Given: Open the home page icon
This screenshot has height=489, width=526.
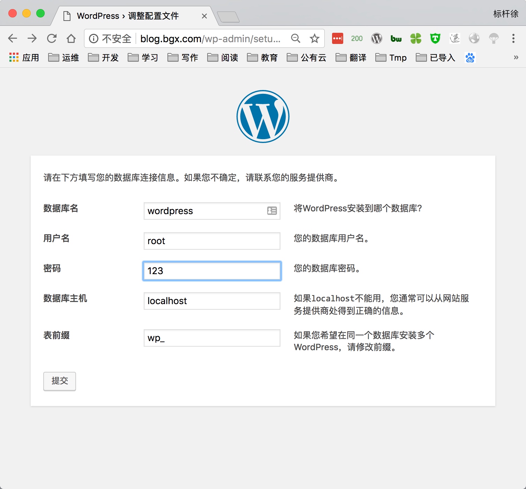Looking at the screenshot, I should pos(71,38).
